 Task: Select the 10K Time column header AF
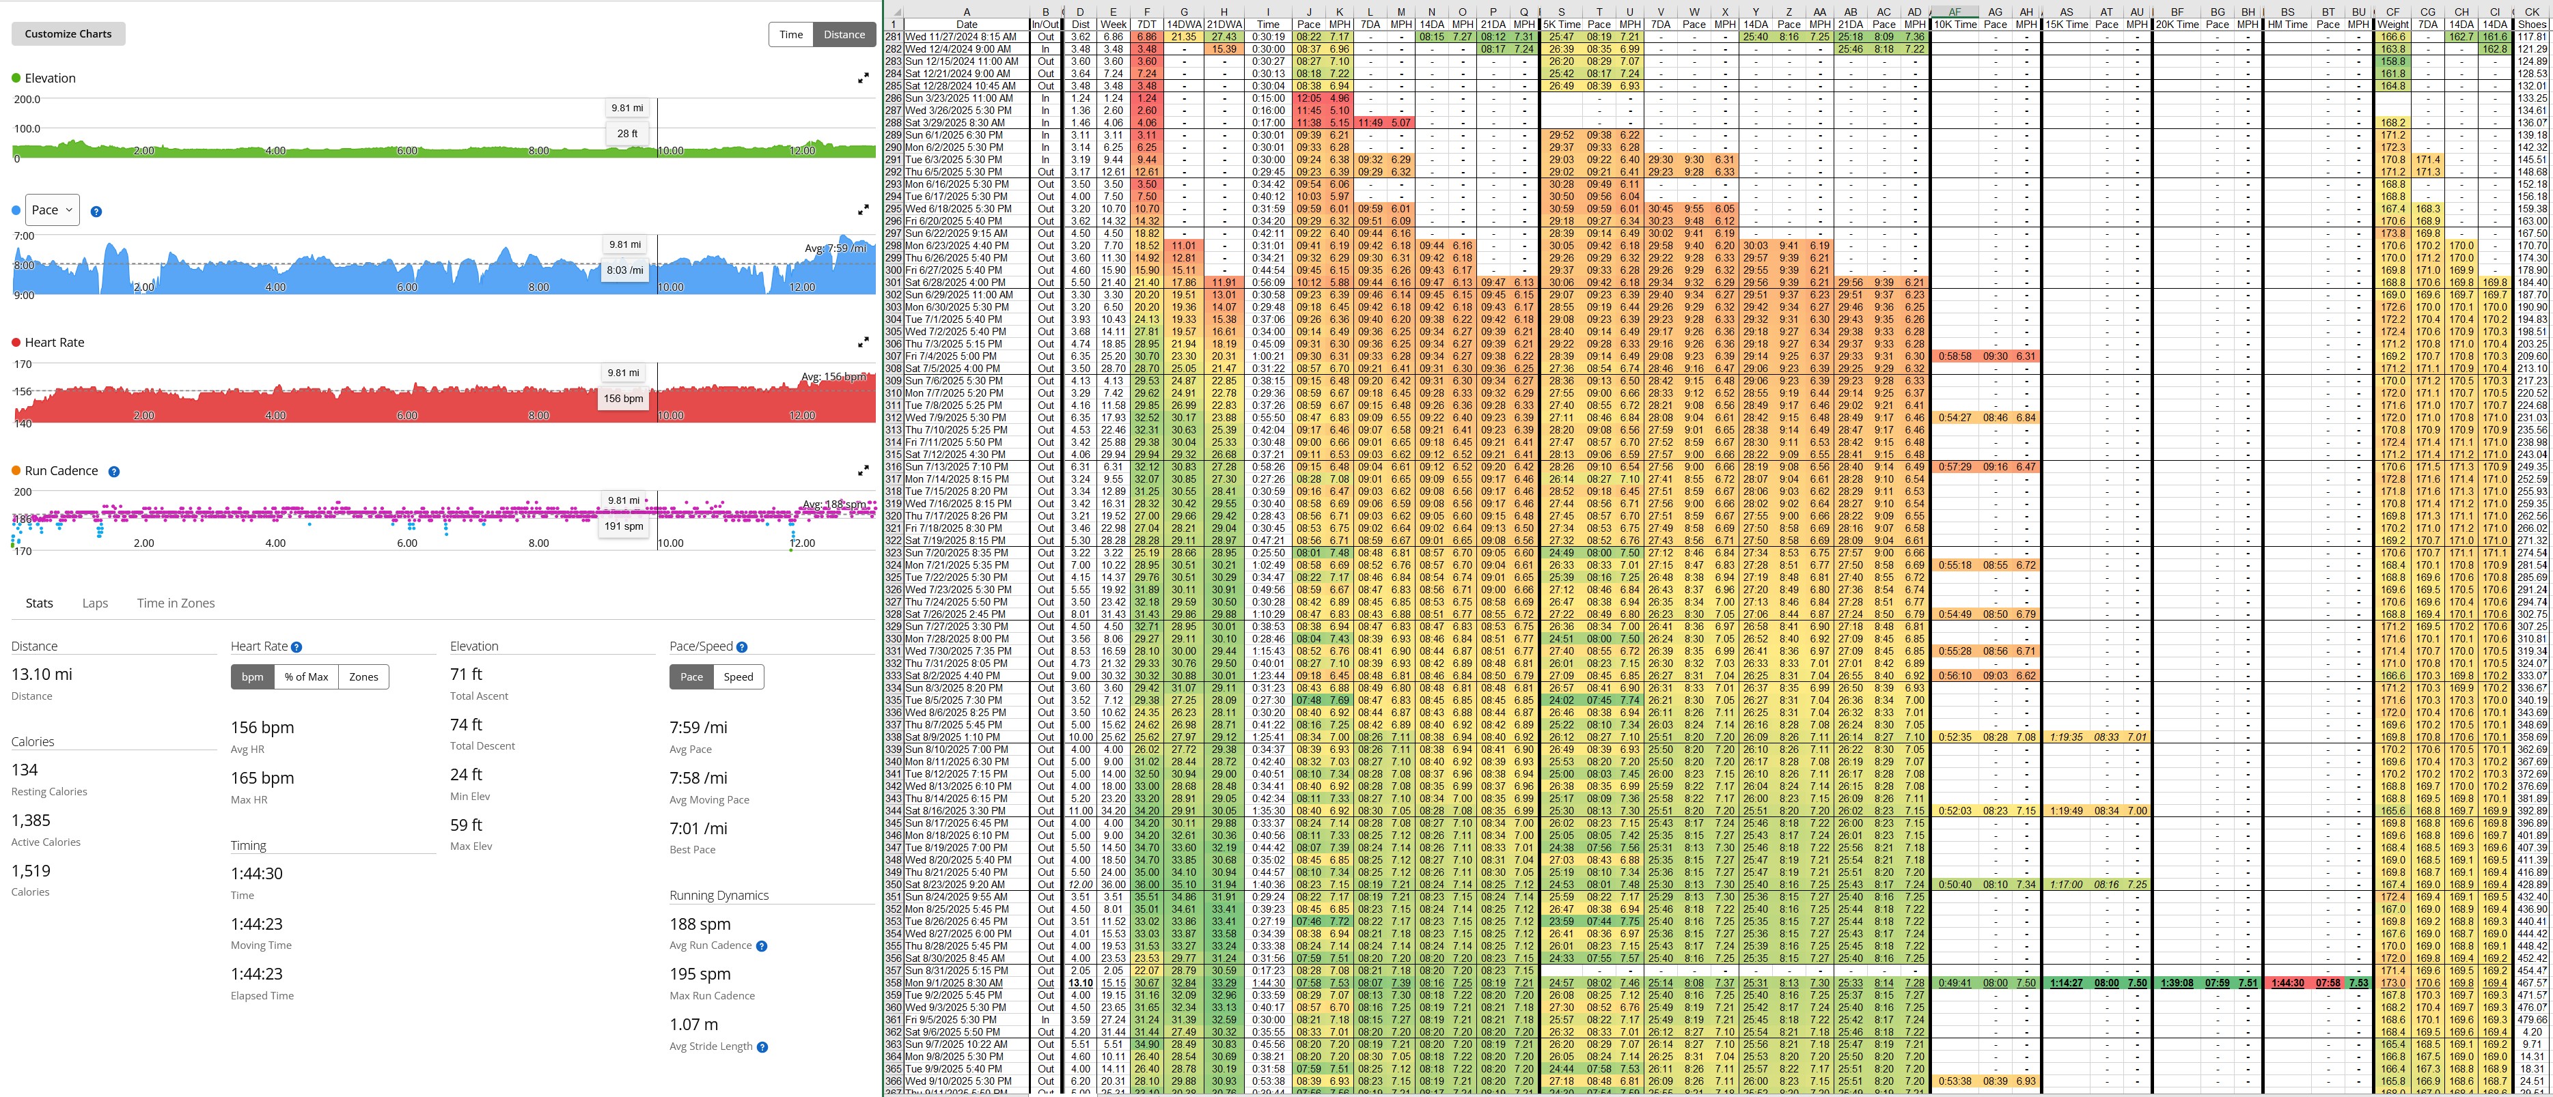(1955, 12)
